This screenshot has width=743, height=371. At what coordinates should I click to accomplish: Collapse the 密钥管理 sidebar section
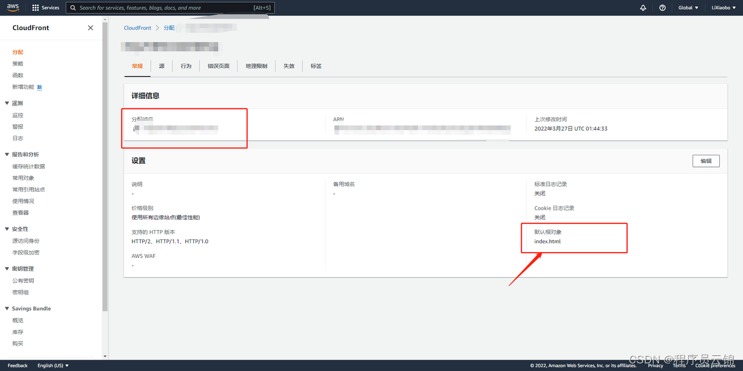(7, 268)
